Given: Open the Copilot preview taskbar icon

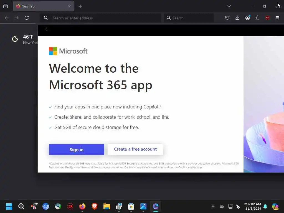Looking at the screenshot, I should [275, 206].
